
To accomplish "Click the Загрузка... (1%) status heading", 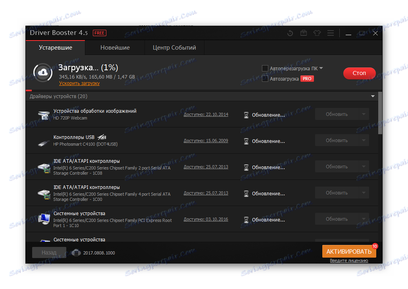I will pyautogui.click(x=88, y=67).
